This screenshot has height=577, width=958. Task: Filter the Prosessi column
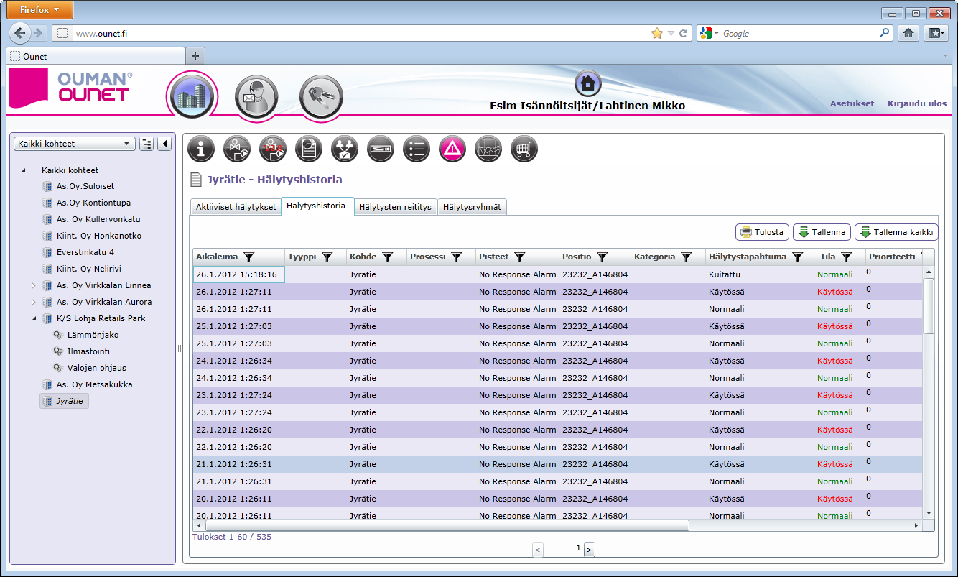(x=456, y=257)
